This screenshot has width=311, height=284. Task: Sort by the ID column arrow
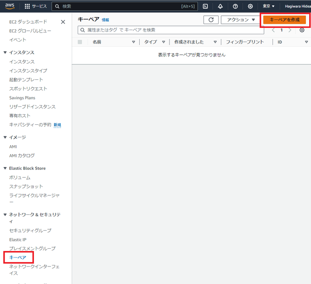point(306,42)
